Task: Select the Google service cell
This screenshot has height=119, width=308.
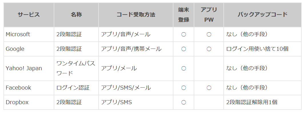Action: 29,49
